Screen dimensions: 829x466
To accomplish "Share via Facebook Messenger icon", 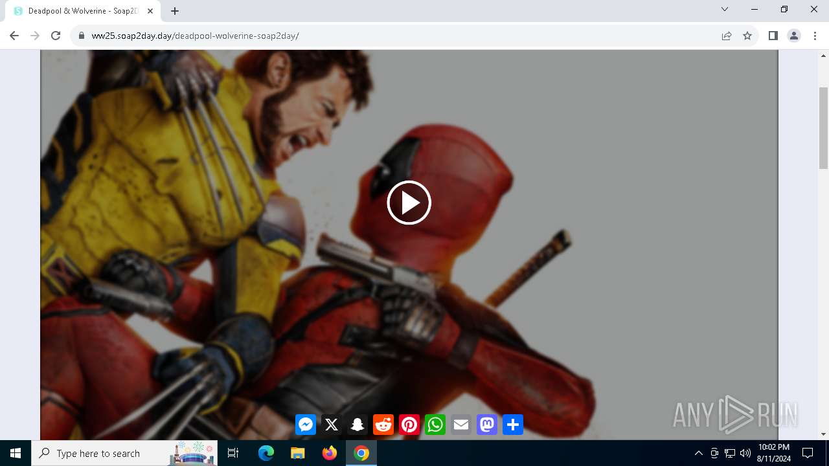I will tap(306, 425).
